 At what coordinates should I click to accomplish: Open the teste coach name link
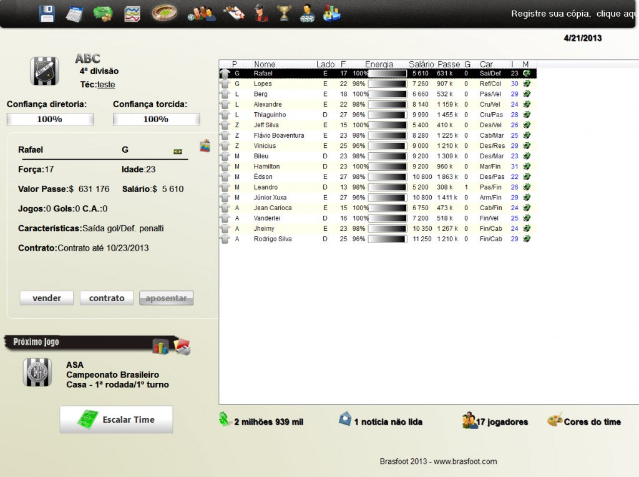pyautogui.click(x=106, y=85)
